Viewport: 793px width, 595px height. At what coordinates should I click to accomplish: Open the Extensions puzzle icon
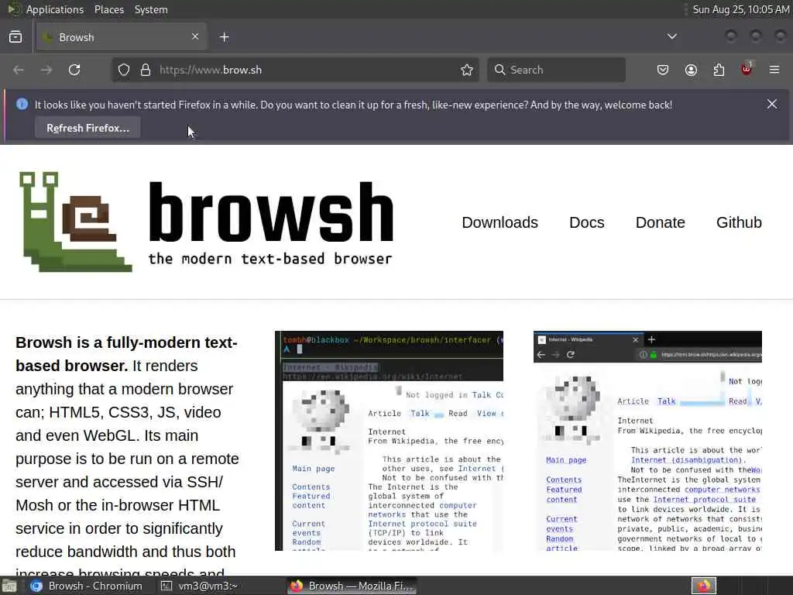pyautogui.click(x=719, y=70)
